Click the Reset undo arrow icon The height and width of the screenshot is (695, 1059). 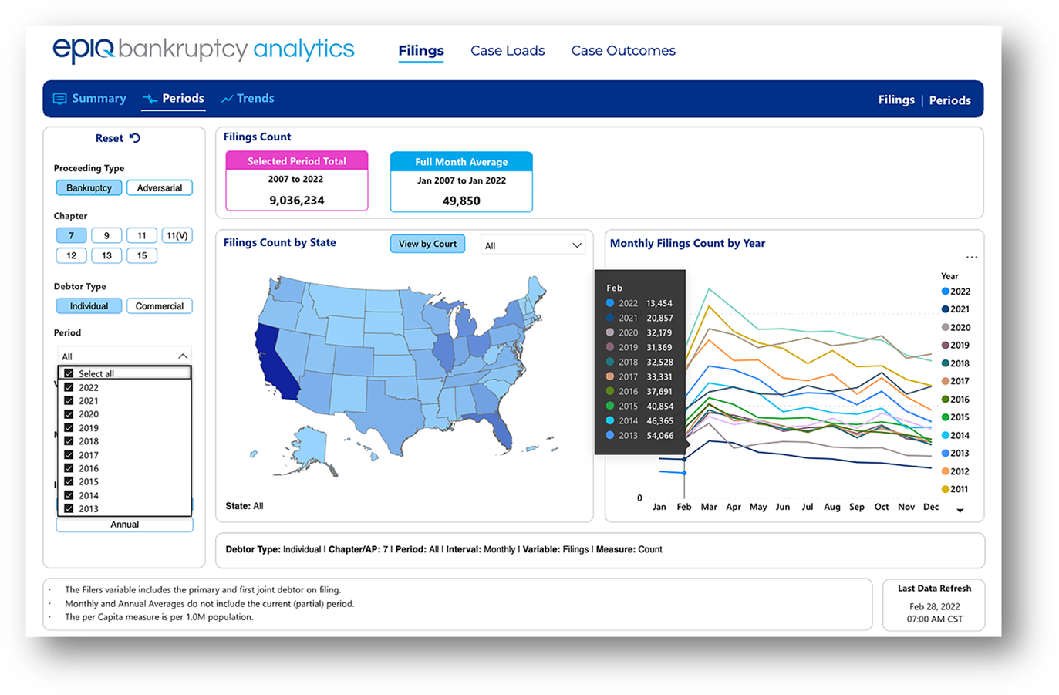pyautogui.click(x=135, y=138)
